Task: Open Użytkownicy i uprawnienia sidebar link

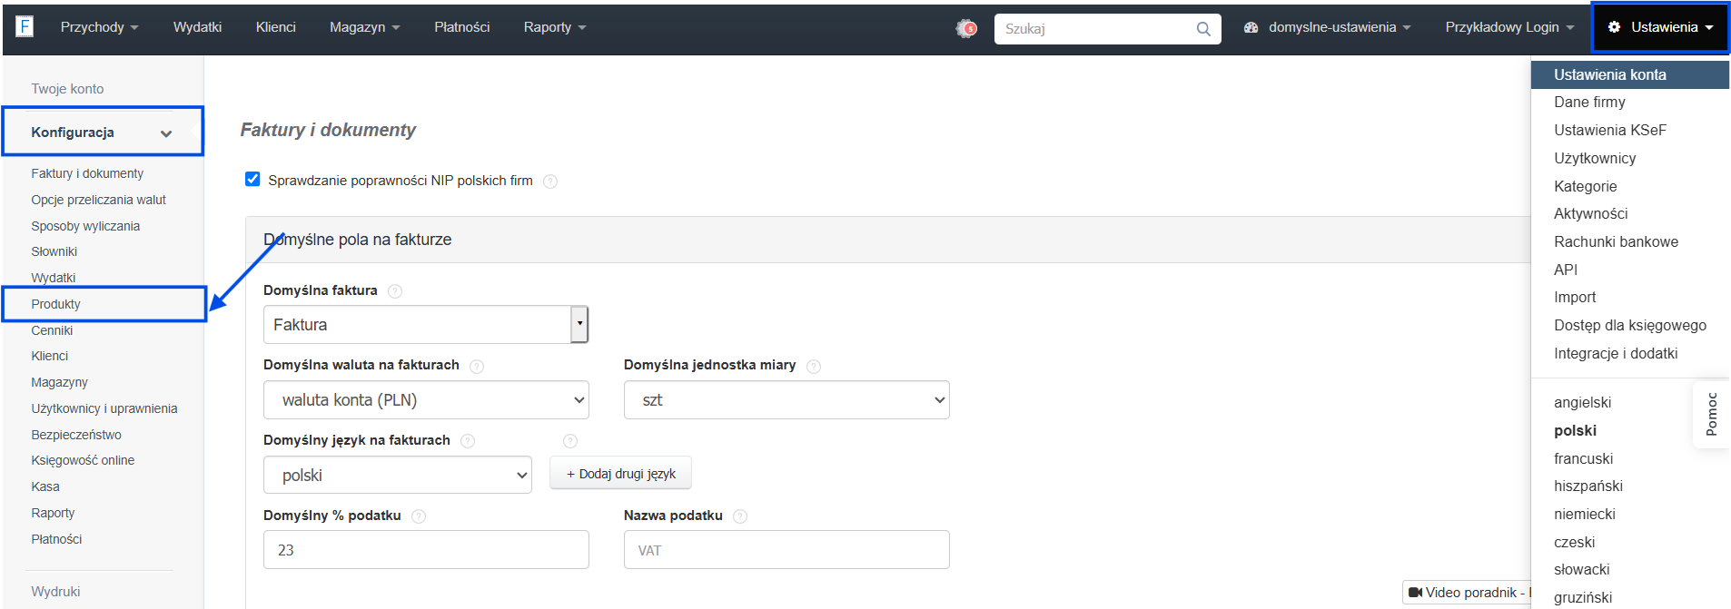Action: coord(104,409)
